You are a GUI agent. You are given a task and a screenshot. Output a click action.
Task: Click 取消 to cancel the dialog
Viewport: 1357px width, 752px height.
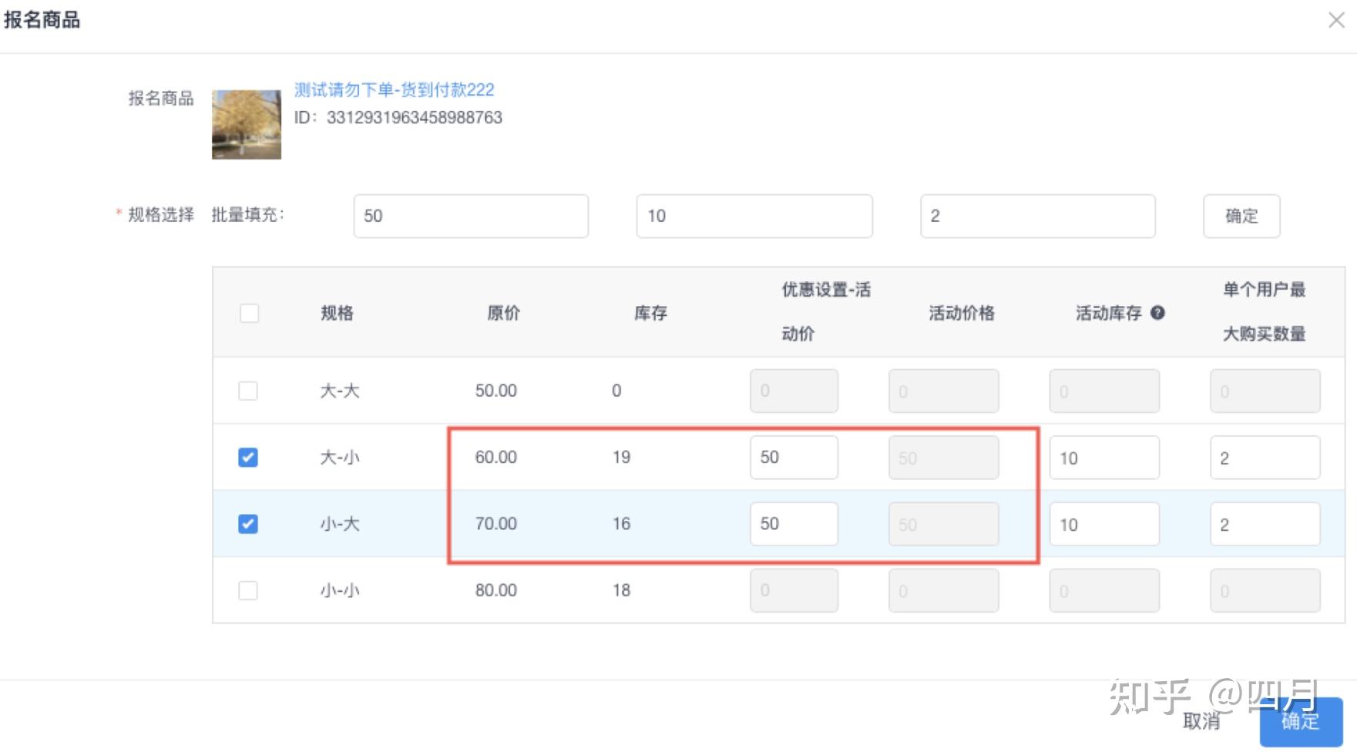pyautogui.click(x=1202, y=721)
